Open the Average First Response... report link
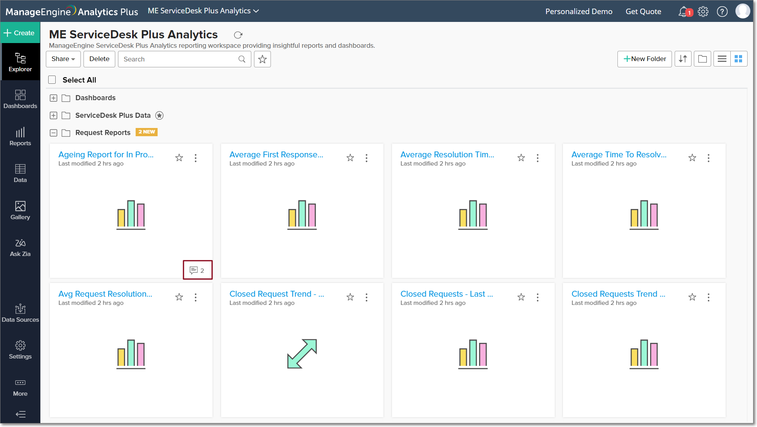757x427 pixels. [x=276, y=155]
